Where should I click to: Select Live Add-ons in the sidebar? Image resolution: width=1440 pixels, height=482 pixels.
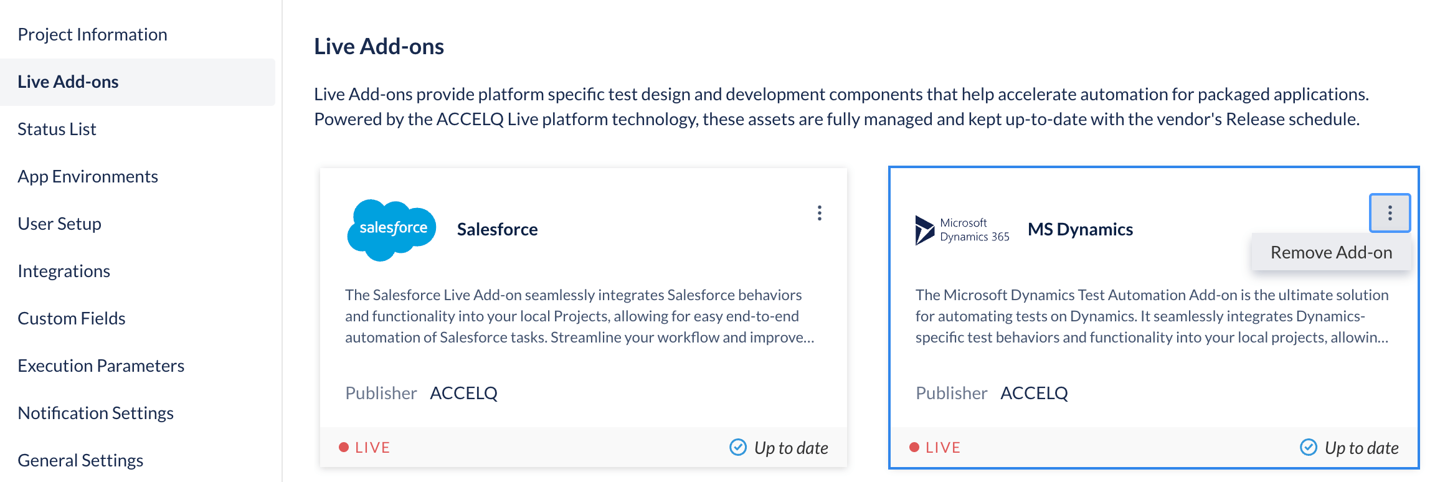pos(68,82)
